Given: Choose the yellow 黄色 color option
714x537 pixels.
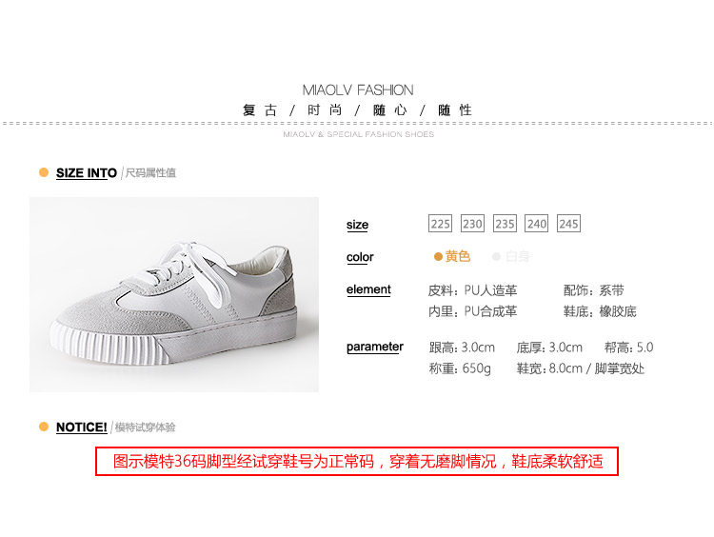Looking at the screenshot, I should [452, 256].
